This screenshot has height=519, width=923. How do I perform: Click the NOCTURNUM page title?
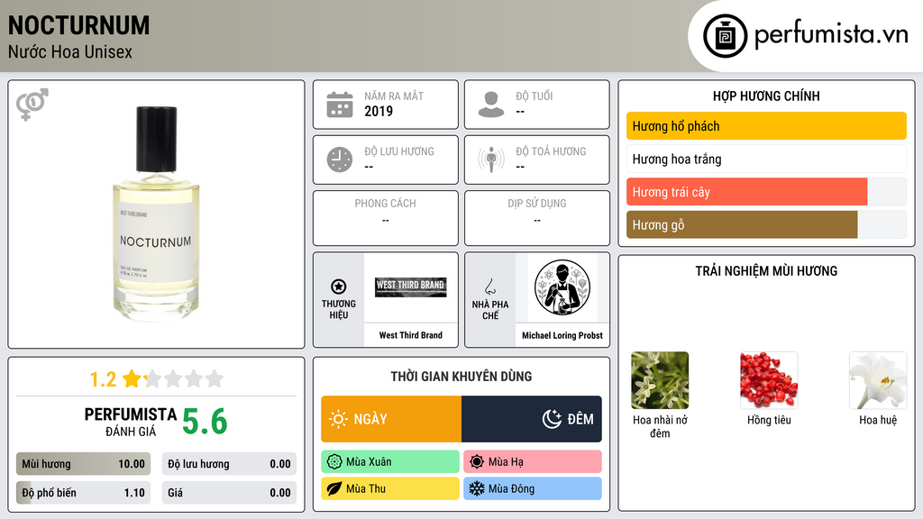click(x=79, y=25)
